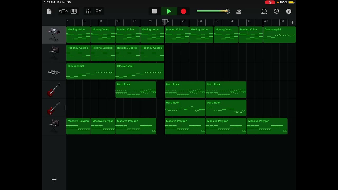
Task: Select the first Hard Rock guitar track icon
Action: 54,89
